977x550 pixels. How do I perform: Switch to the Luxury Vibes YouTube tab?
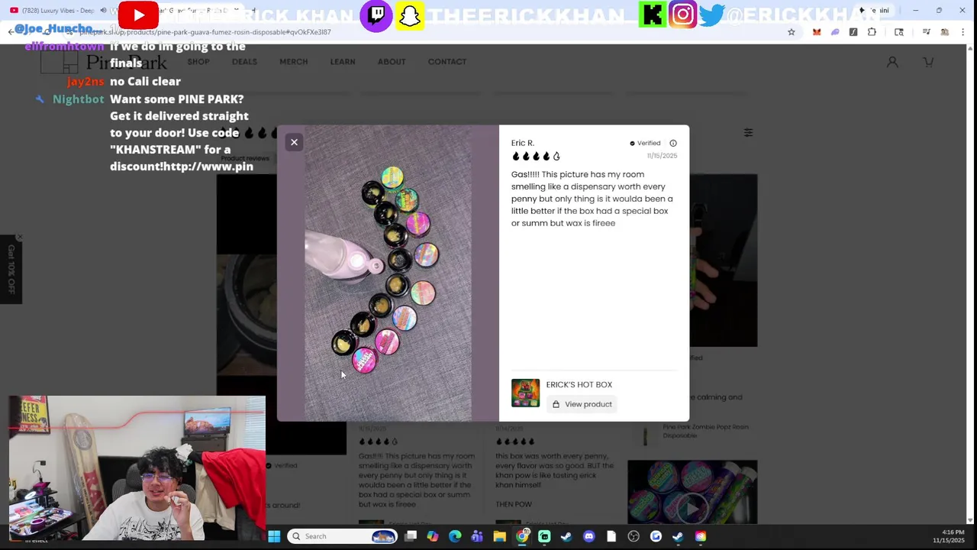click(x=57, y=11)
